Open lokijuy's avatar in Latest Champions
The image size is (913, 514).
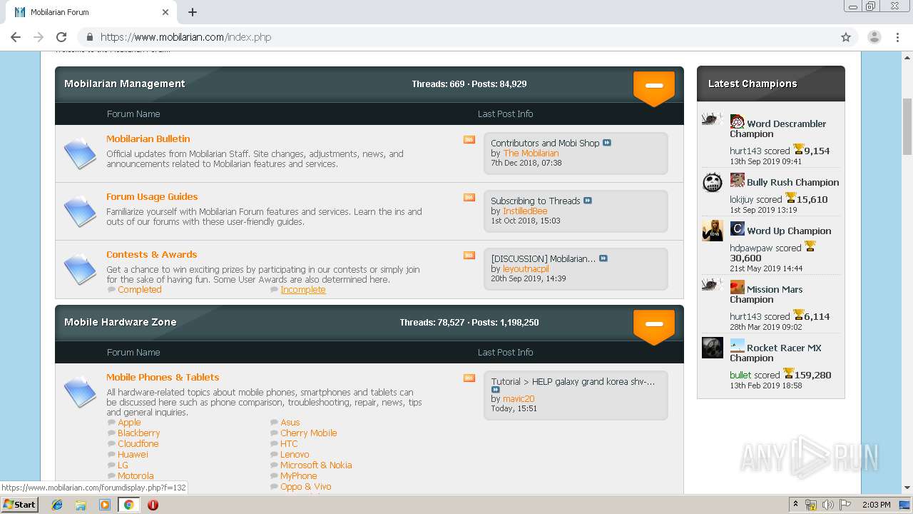click(x=713, y=182)
